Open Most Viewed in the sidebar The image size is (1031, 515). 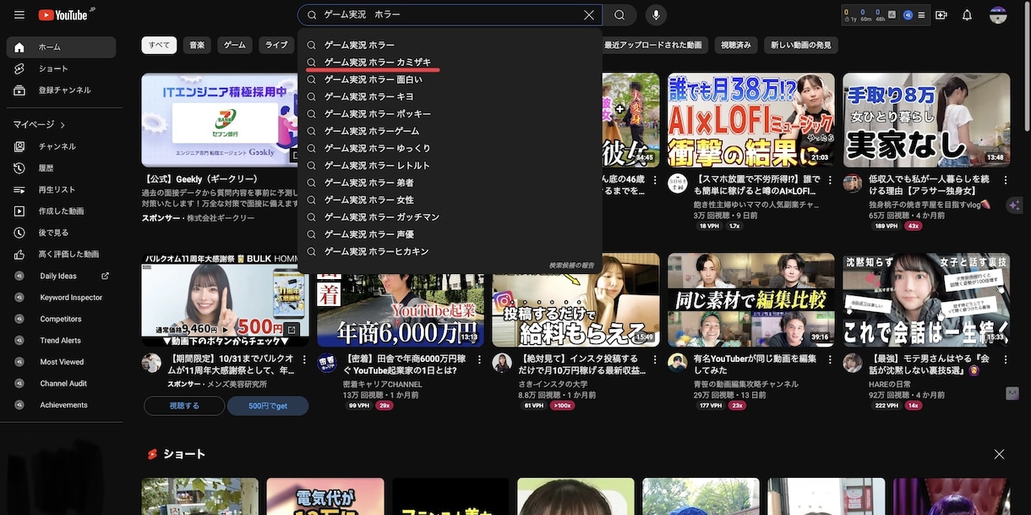(61, 362)
